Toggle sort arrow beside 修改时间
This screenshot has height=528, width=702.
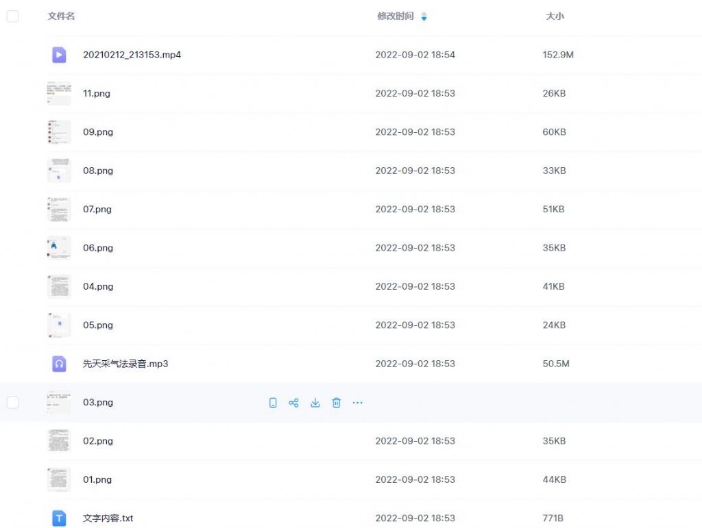424,16
